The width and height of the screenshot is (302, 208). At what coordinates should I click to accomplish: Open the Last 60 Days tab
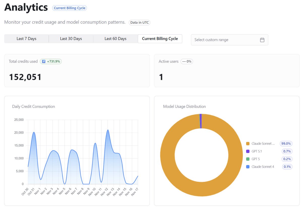[116, 39]
